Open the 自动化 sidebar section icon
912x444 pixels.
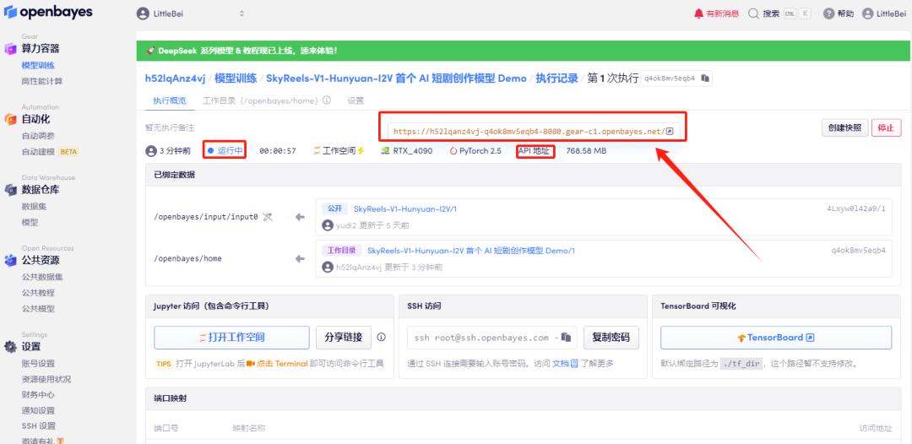10,119
